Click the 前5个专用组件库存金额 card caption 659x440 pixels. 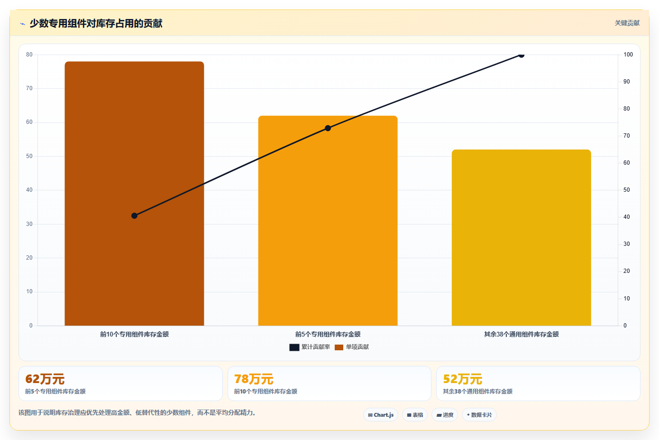click(x=55, y=392)
